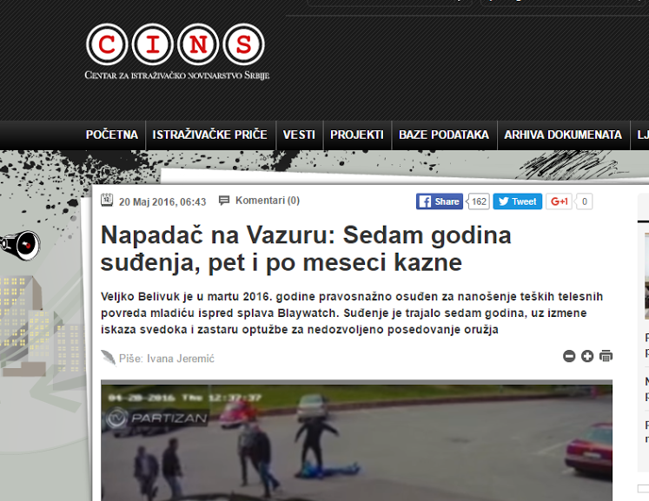
Task: Print the article using the printer icon
Action: pyautogui.click(x=606, y=356)
